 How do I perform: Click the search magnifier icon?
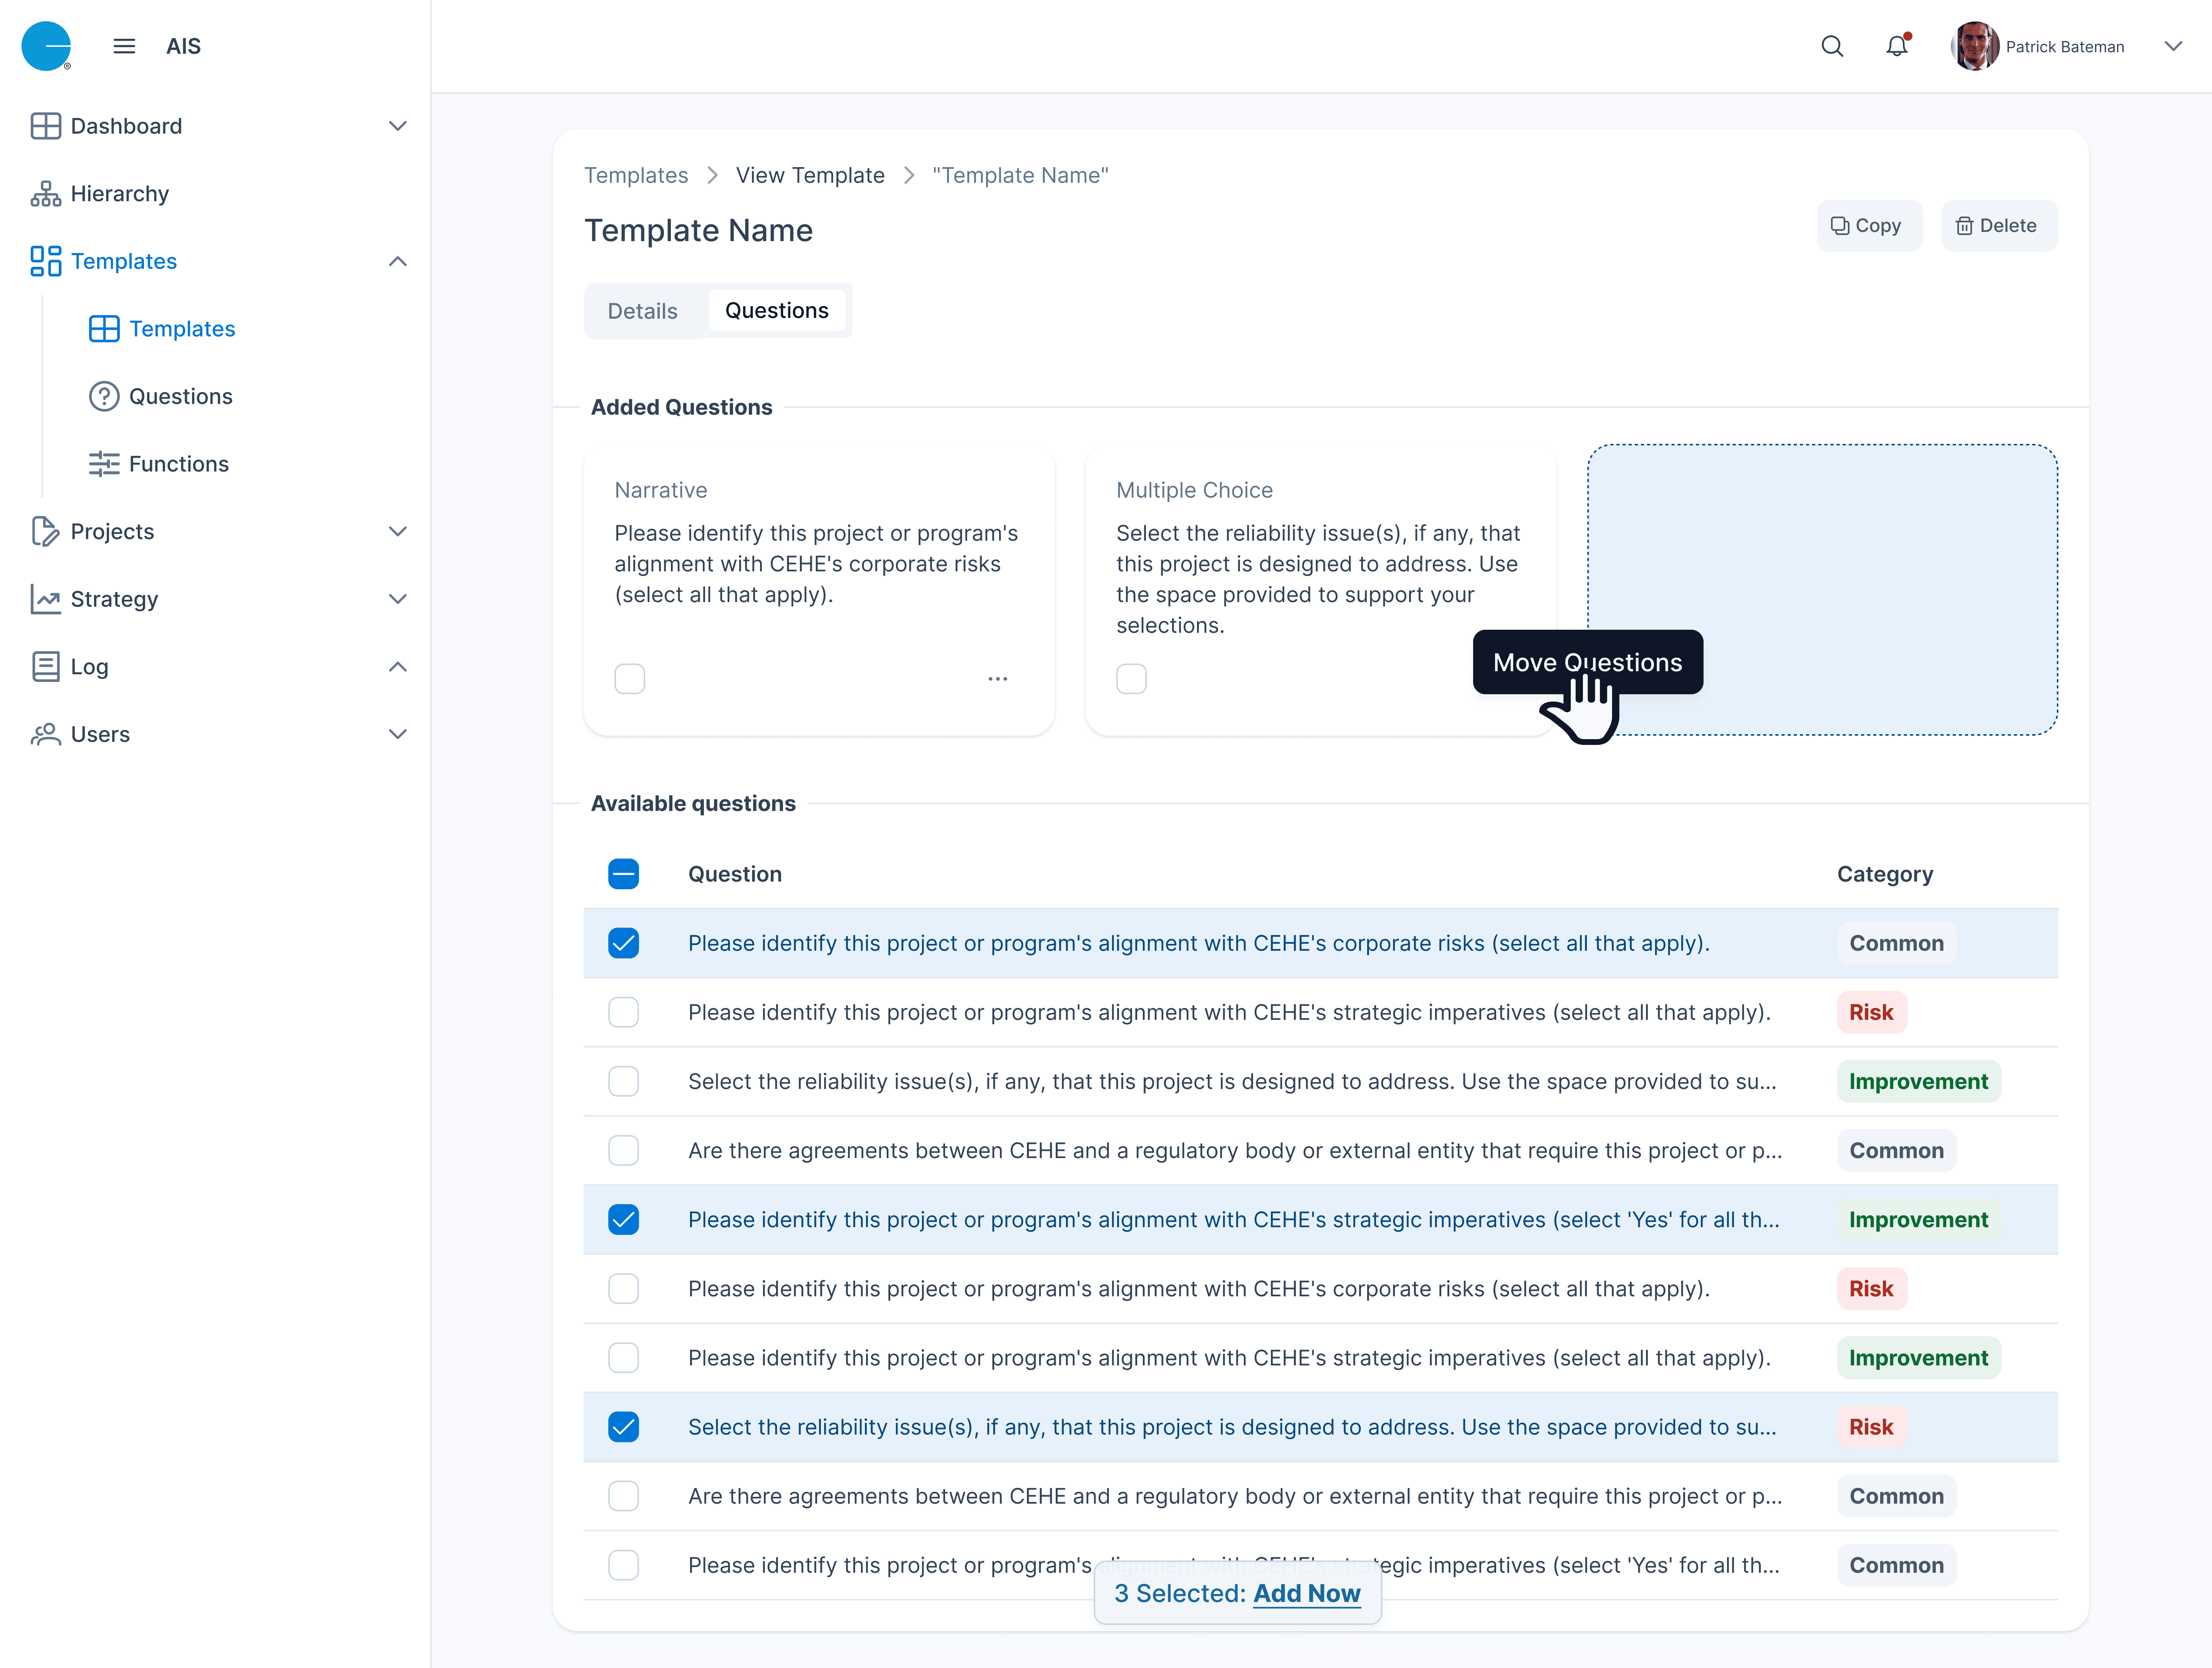pyautogui.click(x=1831, y=46)
